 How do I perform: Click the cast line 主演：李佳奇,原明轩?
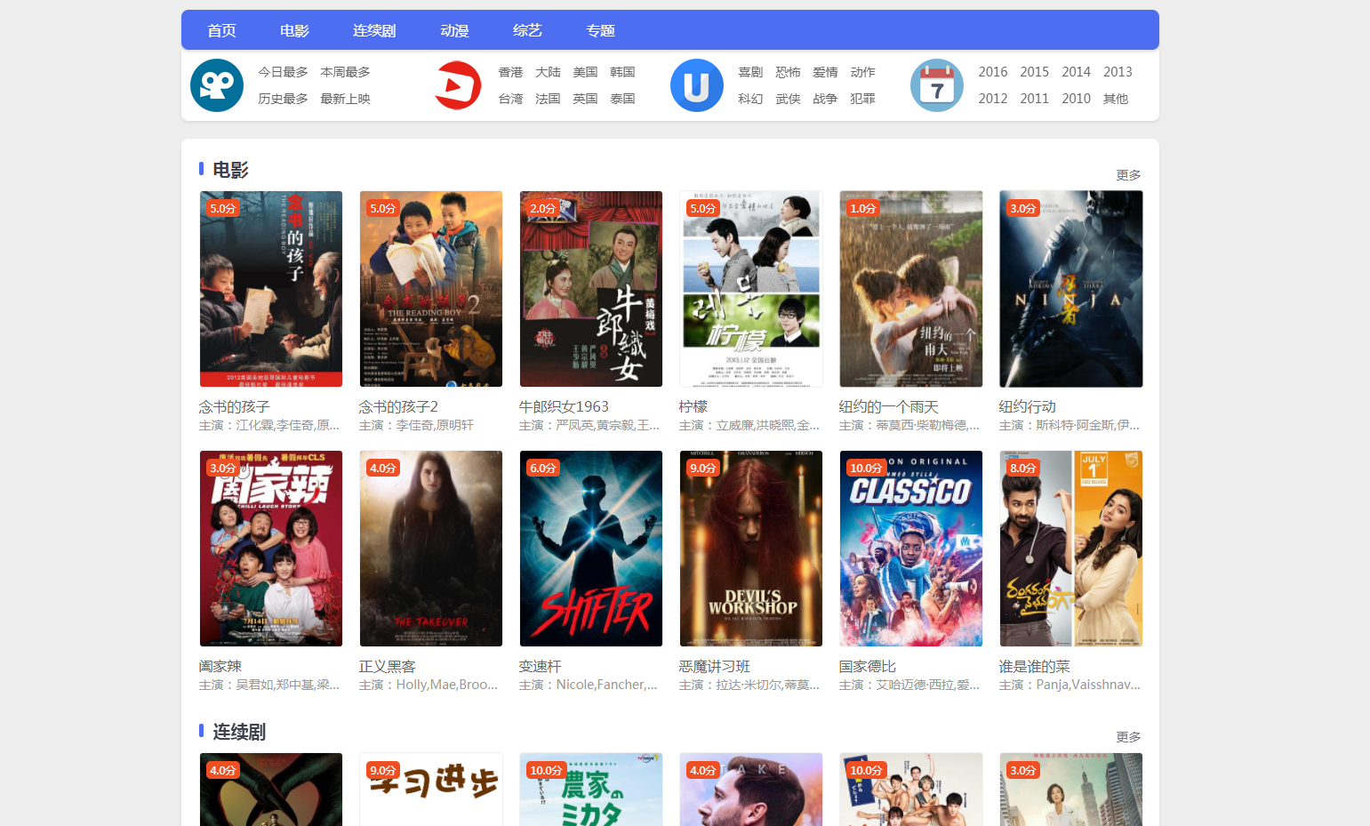click(x=416, y=426)
